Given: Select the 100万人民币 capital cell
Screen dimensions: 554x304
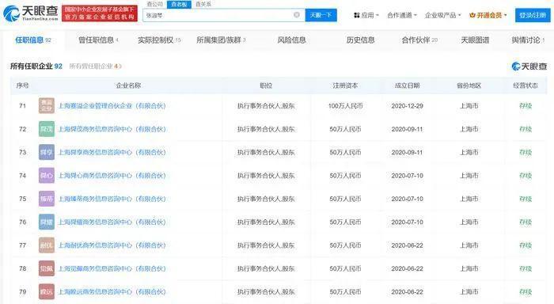Looking at the screenshot, I should [346, 106].
